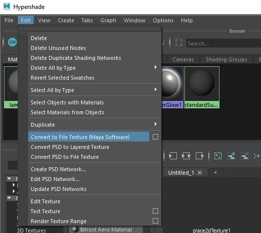Image resolution: width=261 pixels, height=233 pixels.
Task: Click the dashed frame icon beside Search
Action: pyautogui.click(x=179, y=43)
